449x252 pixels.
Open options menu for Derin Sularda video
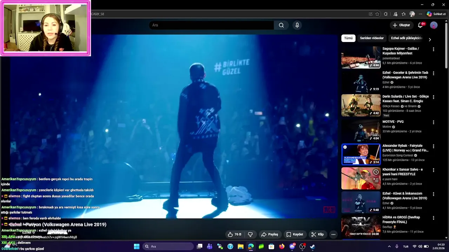click(x=434, y=97)
